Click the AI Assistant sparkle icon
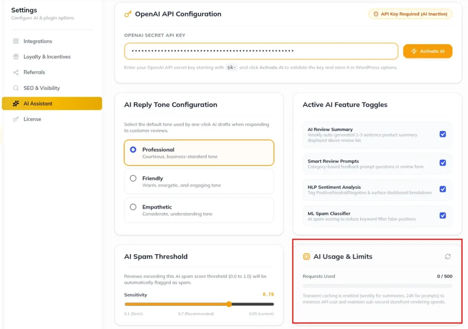This screenshot has height=329, width=468. 16,104
